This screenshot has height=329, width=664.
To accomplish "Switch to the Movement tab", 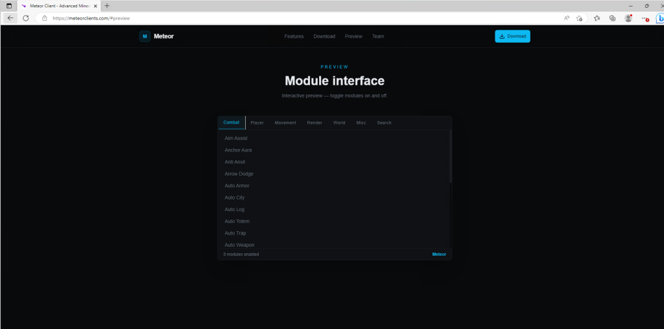I will coord(285,122).
